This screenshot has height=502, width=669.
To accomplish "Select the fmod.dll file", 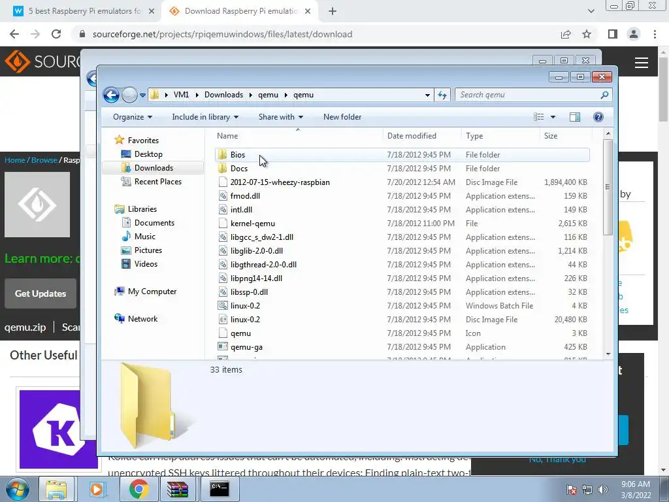I will pyautogui.click(x=402, y=196).
